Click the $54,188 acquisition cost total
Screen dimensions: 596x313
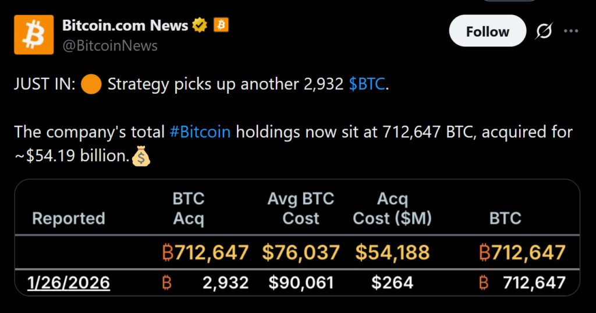pyautogui.click(x=392, y=252)
